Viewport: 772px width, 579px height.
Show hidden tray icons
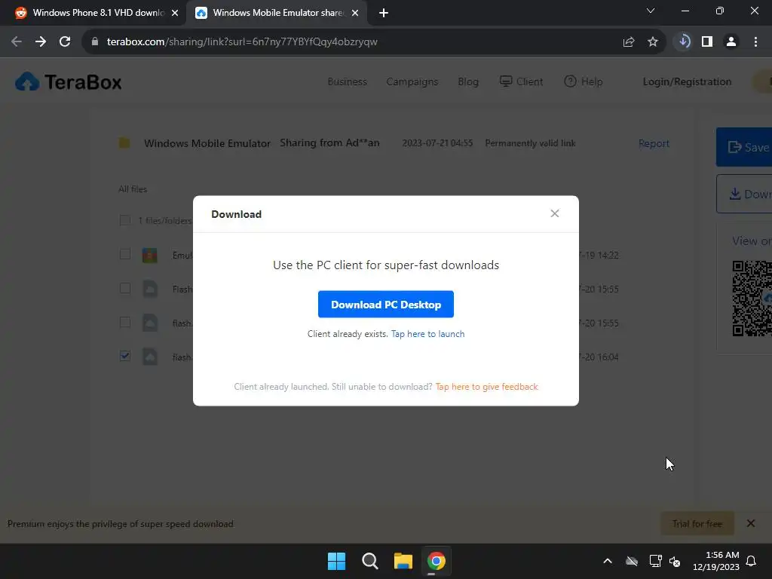tap(608, 561)
